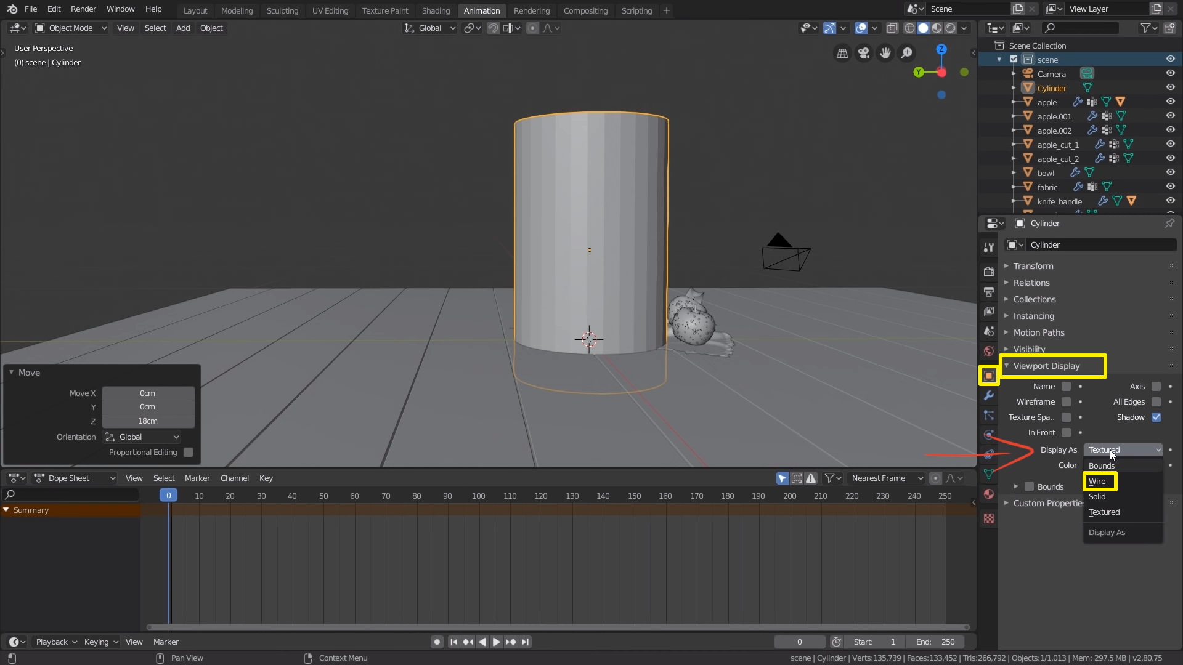Select Wire in Display As list
The image size is (1183, 665).
(1097, 481)
